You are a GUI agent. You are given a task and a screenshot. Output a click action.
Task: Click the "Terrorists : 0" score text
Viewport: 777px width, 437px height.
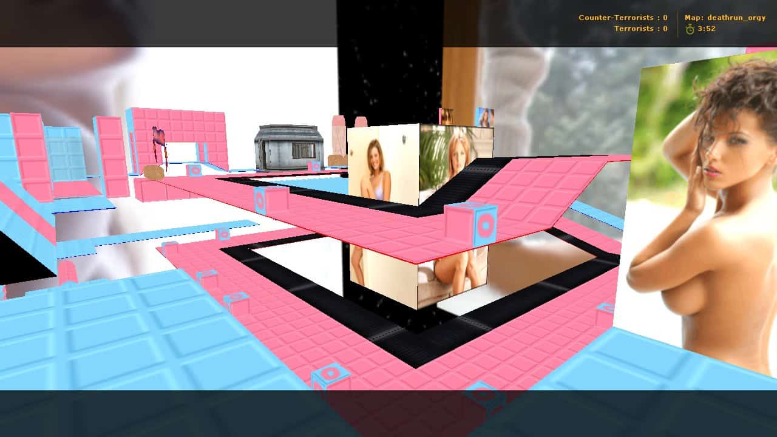pos(640,29)
